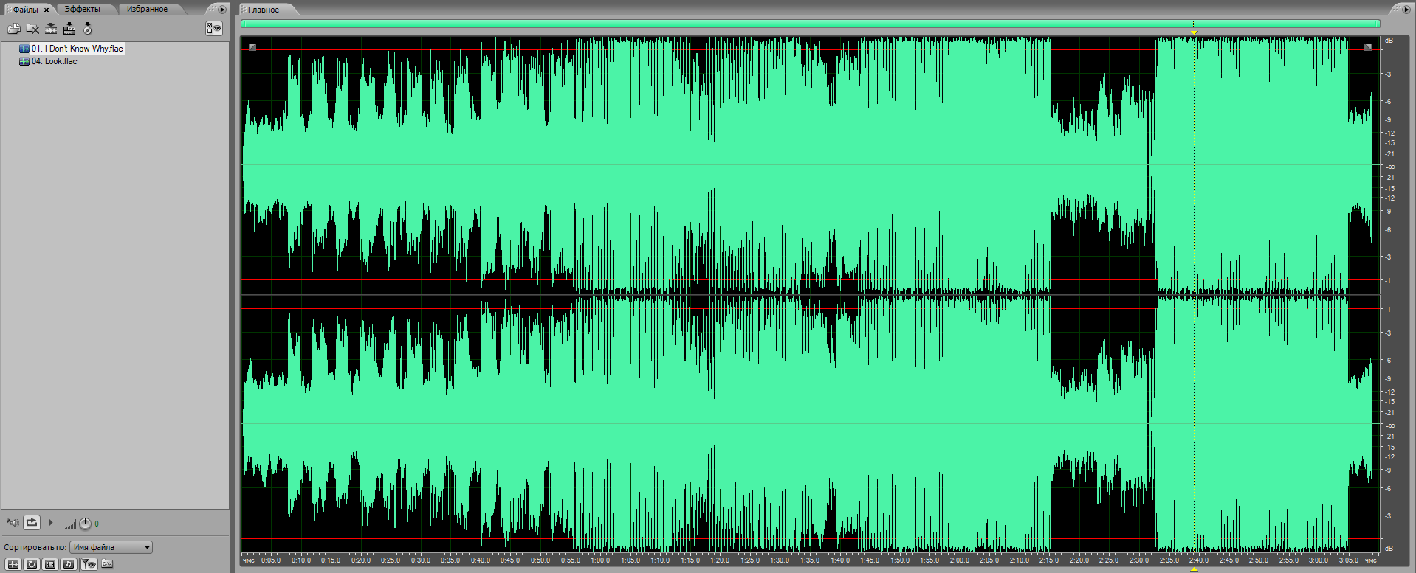Click the full paths folder icon
Image resolution: width=1416 pixels, height=573 pixels.
[107, 564]
